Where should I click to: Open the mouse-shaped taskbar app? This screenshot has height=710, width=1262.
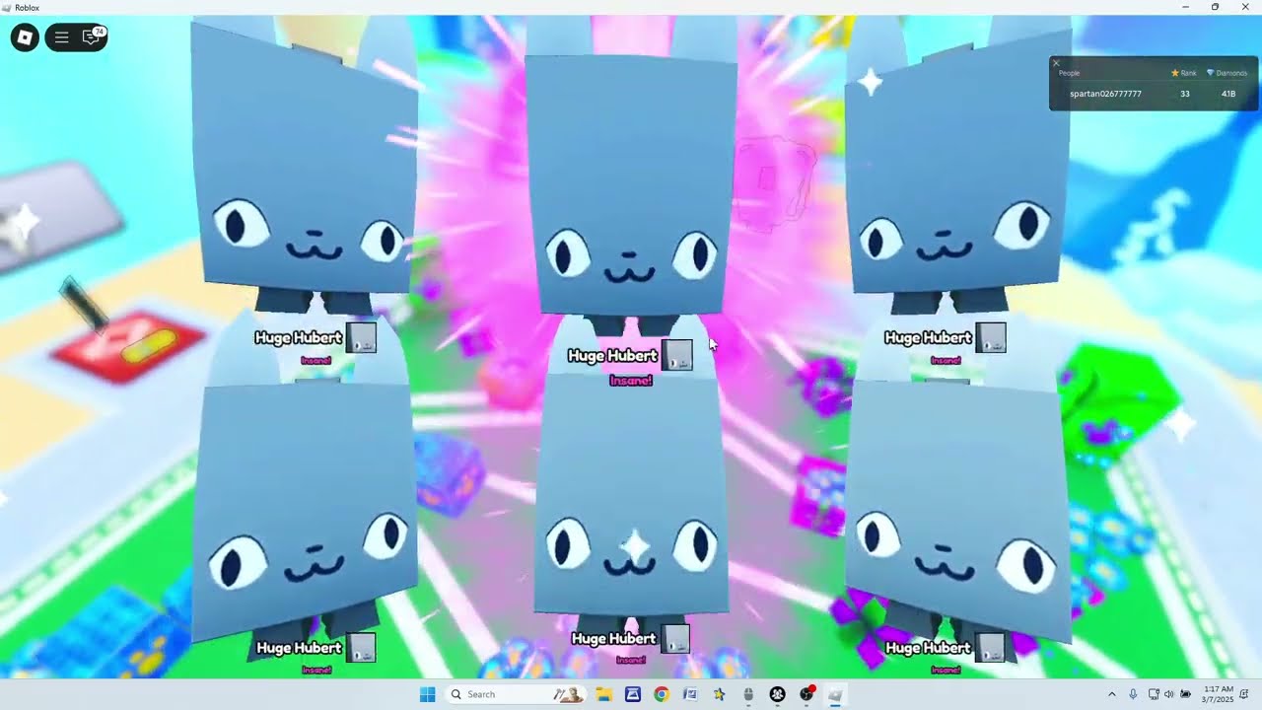click(748, 694)
